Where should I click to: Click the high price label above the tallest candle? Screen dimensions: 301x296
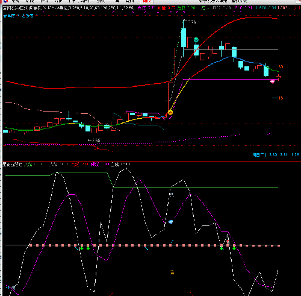191,22
